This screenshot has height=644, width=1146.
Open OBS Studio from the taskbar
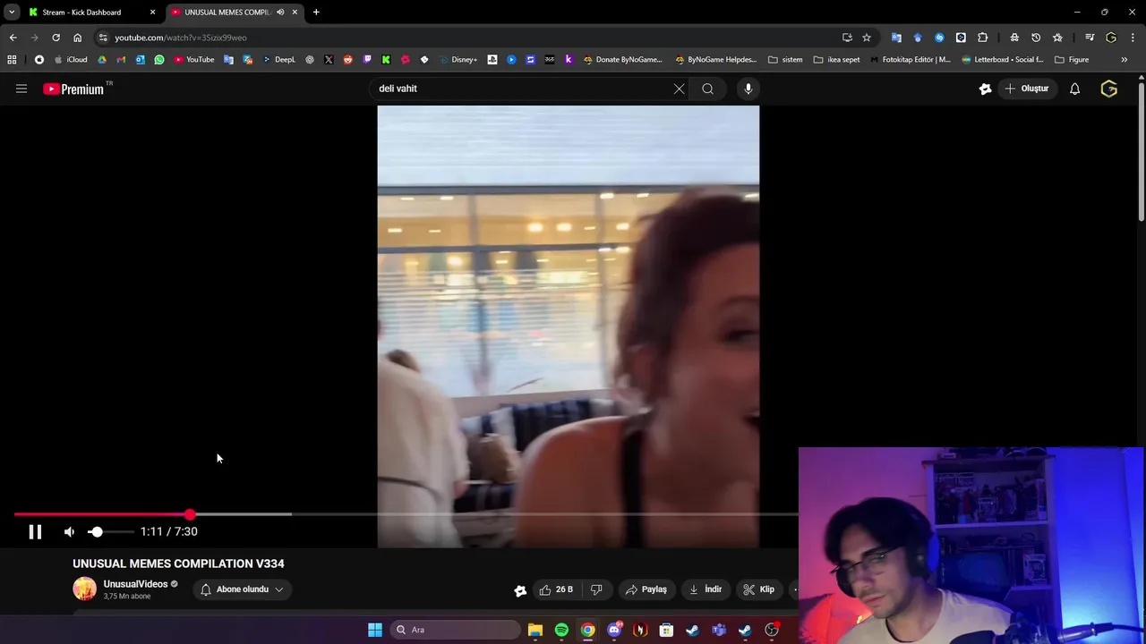tap(771, 630)
